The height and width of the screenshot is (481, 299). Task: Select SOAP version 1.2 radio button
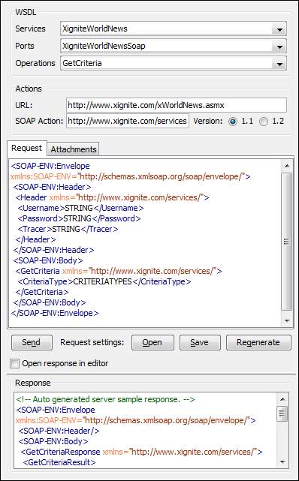click(x=264, y=122)
